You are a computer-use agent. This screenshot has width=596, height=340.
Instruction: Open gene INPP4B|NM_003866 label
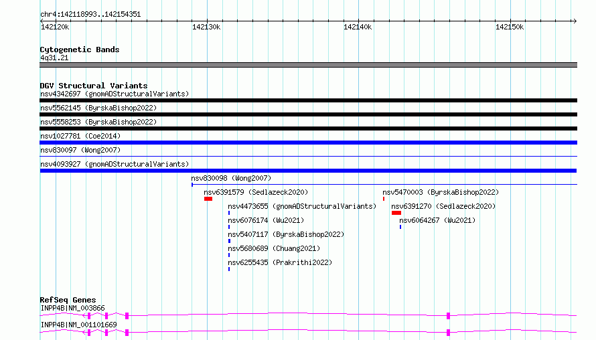coord(72,308)
